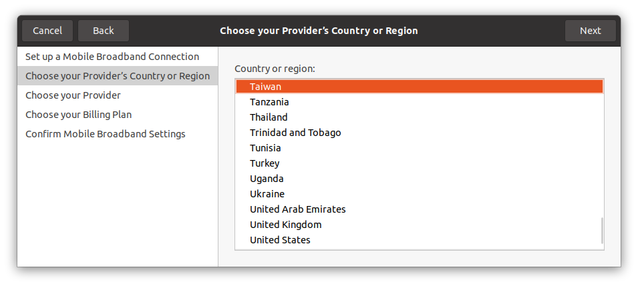Image resolution: width=638 pixels, height=286 pixels.
Task: Choose Tanzania from the country list
Action: coord(269,102)
